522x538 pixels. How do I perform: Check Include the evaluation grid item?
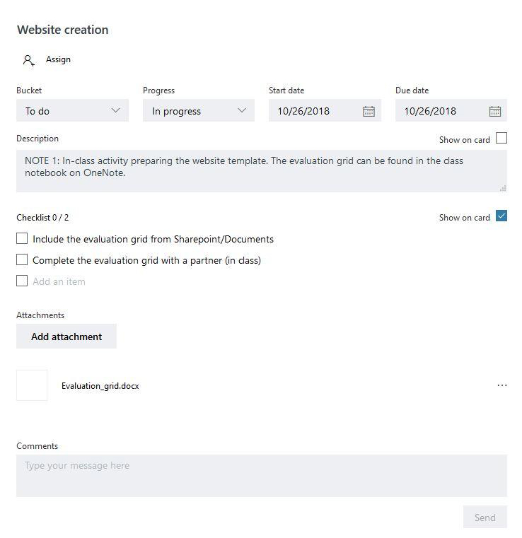(x=22, y=238)
